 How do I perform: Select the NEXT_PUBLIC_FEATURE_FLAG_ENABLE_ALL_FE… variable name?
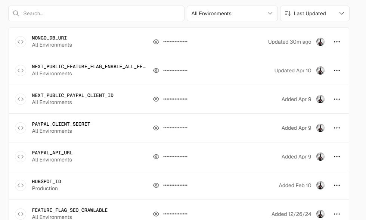point(89,67)
